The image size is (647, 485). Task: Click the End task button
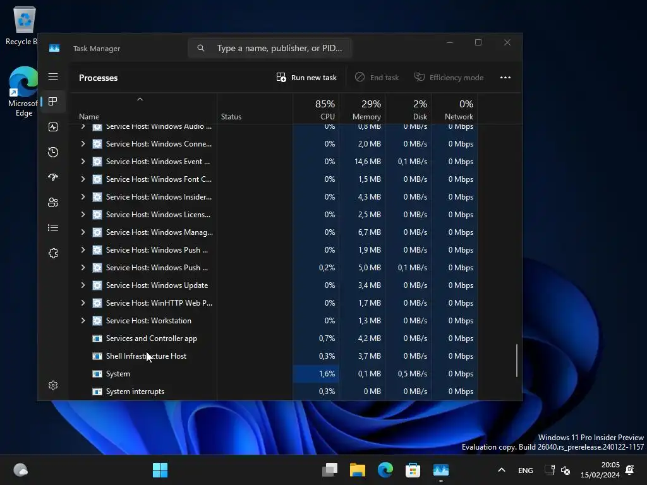point(377,78)
